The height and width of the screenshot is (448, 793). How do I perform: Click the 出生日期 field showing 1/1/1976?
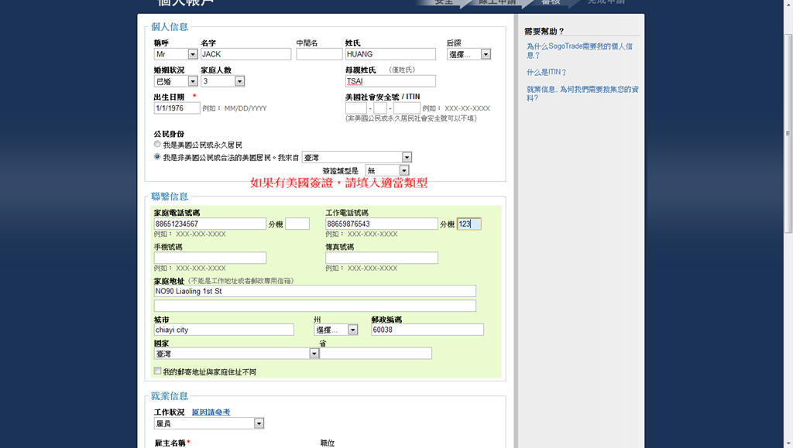[177, 108]
